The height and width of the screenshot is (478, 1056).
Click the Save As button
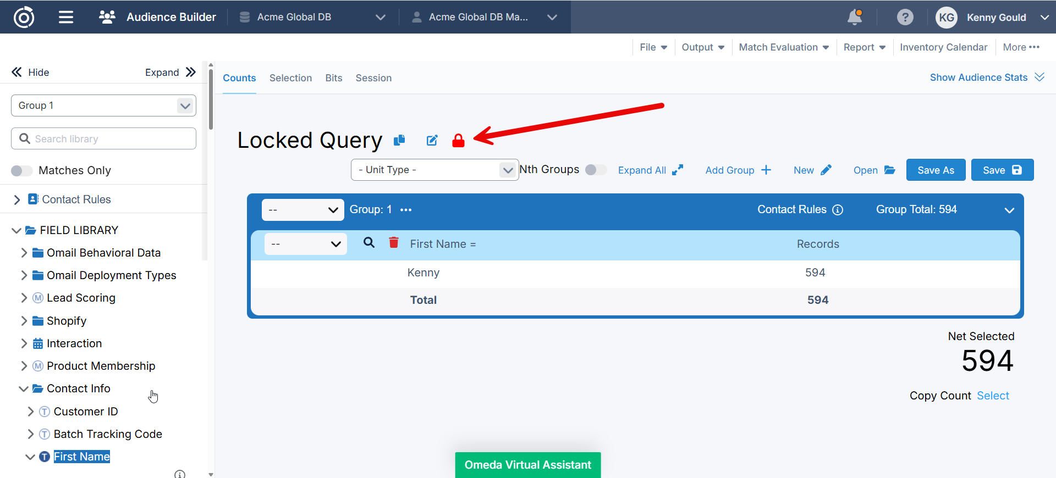[936, 170]
